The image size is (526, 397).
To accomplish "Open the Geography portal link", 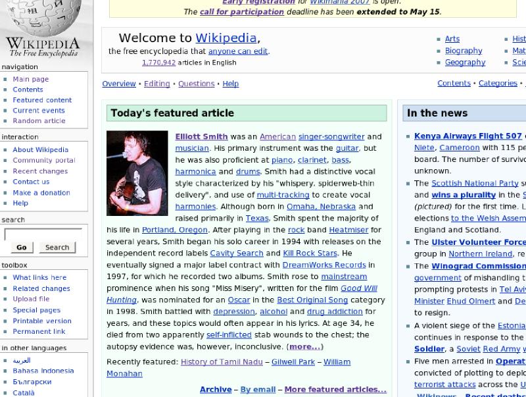I will point(466,63).
